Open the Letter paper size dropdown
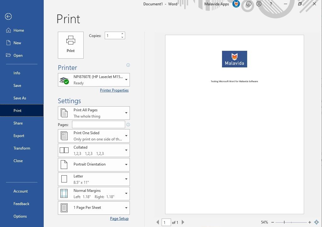 click(94, 179)
